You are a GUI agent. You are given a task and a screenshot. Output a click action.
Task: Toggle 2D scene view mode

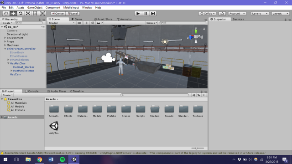tap(79, 23)
